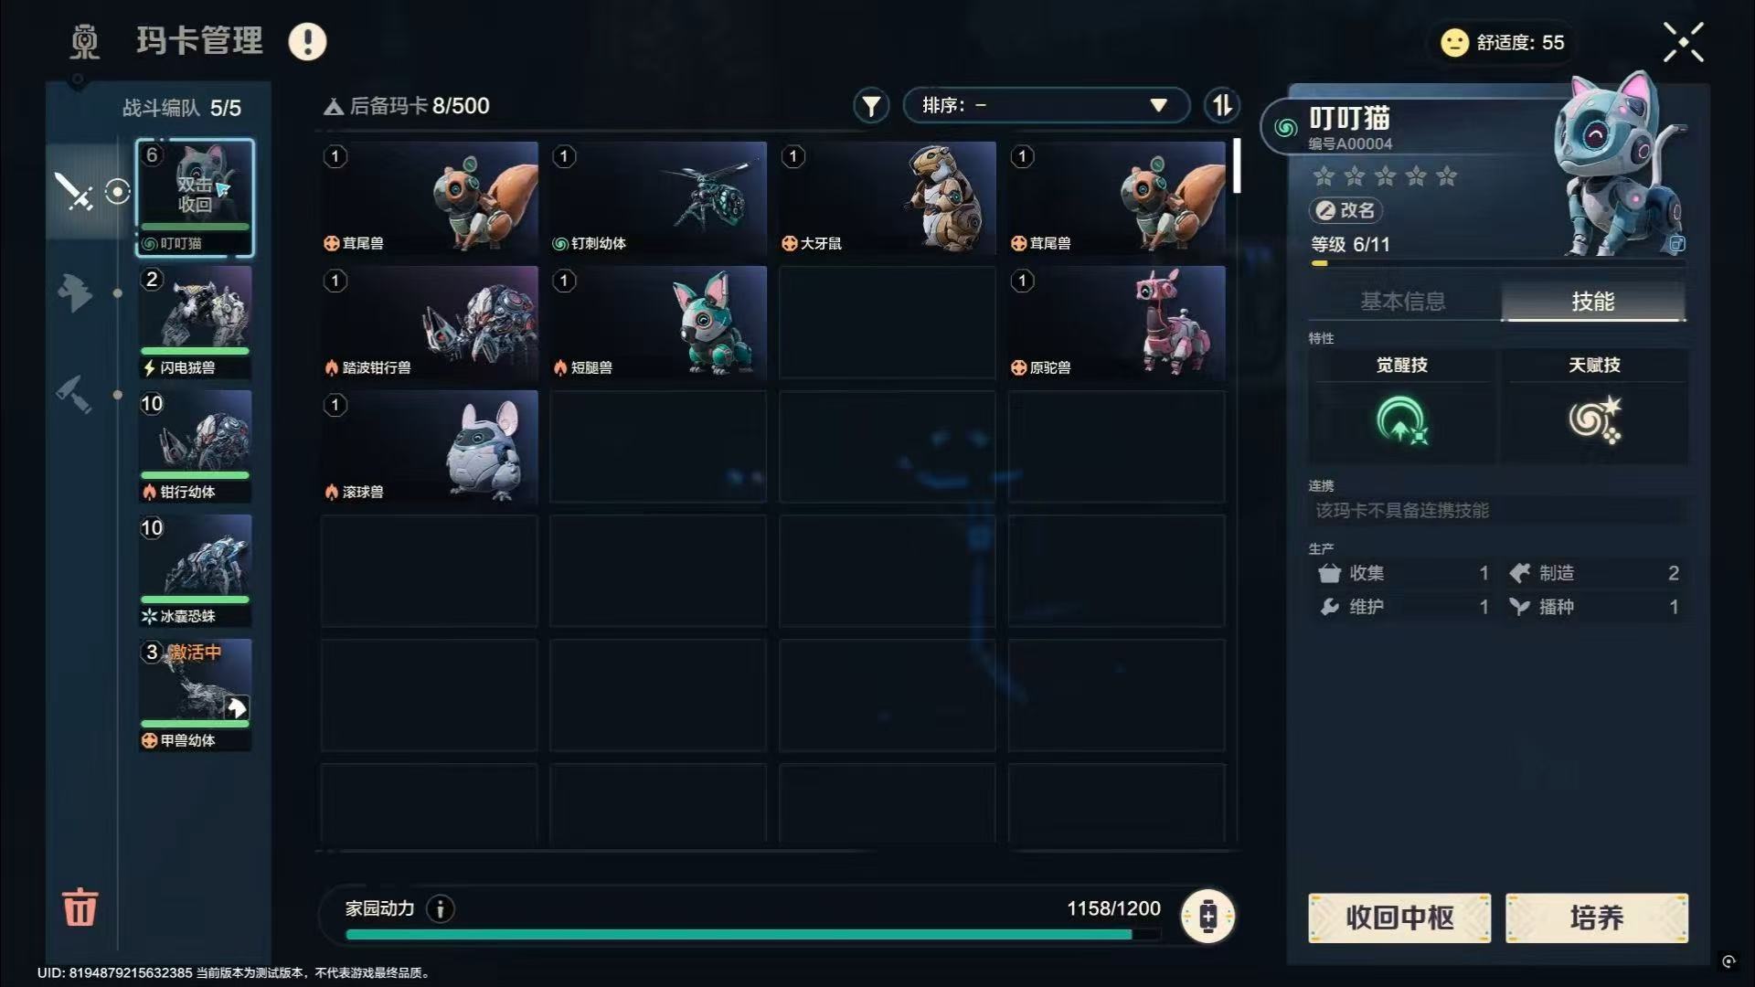Open home power info icon

pos(441,908)
